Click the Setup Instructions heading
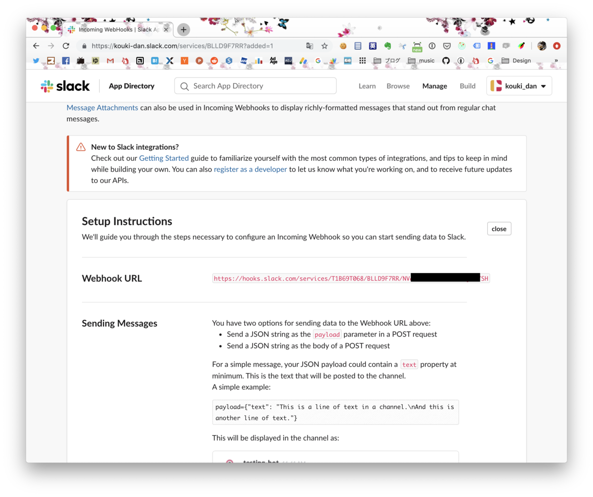 [127, 221]
